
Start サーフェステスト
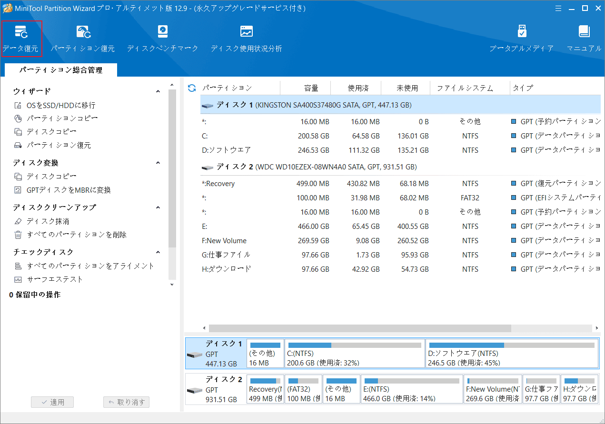49,279
